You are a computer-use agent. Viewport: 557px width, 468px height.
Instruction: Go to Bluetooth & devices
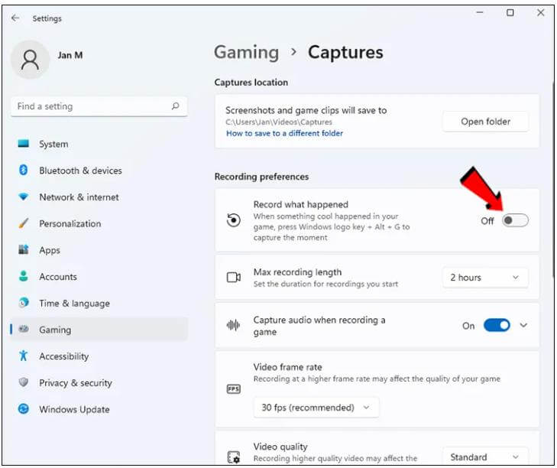99,171
